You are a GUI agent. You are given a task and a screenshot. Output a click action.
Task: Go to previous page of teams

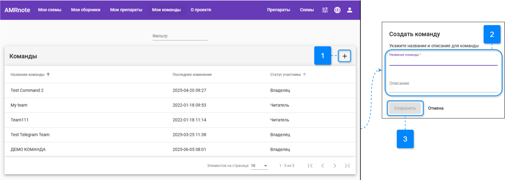(322, 166)
